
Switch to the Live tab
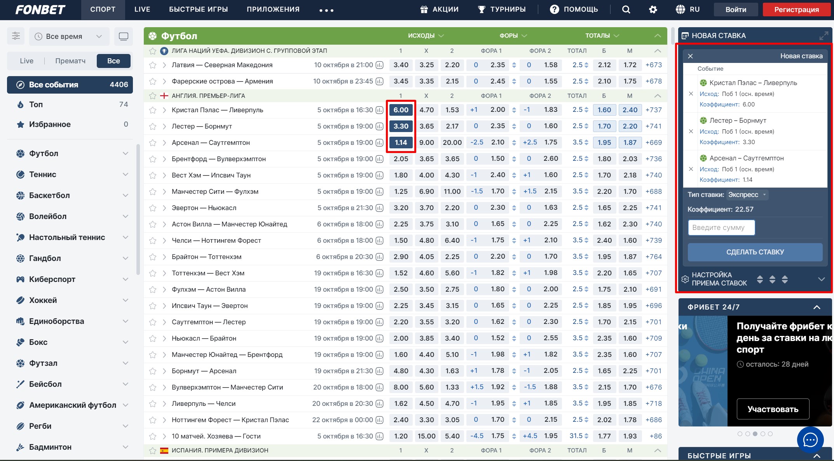pos(26,61)
